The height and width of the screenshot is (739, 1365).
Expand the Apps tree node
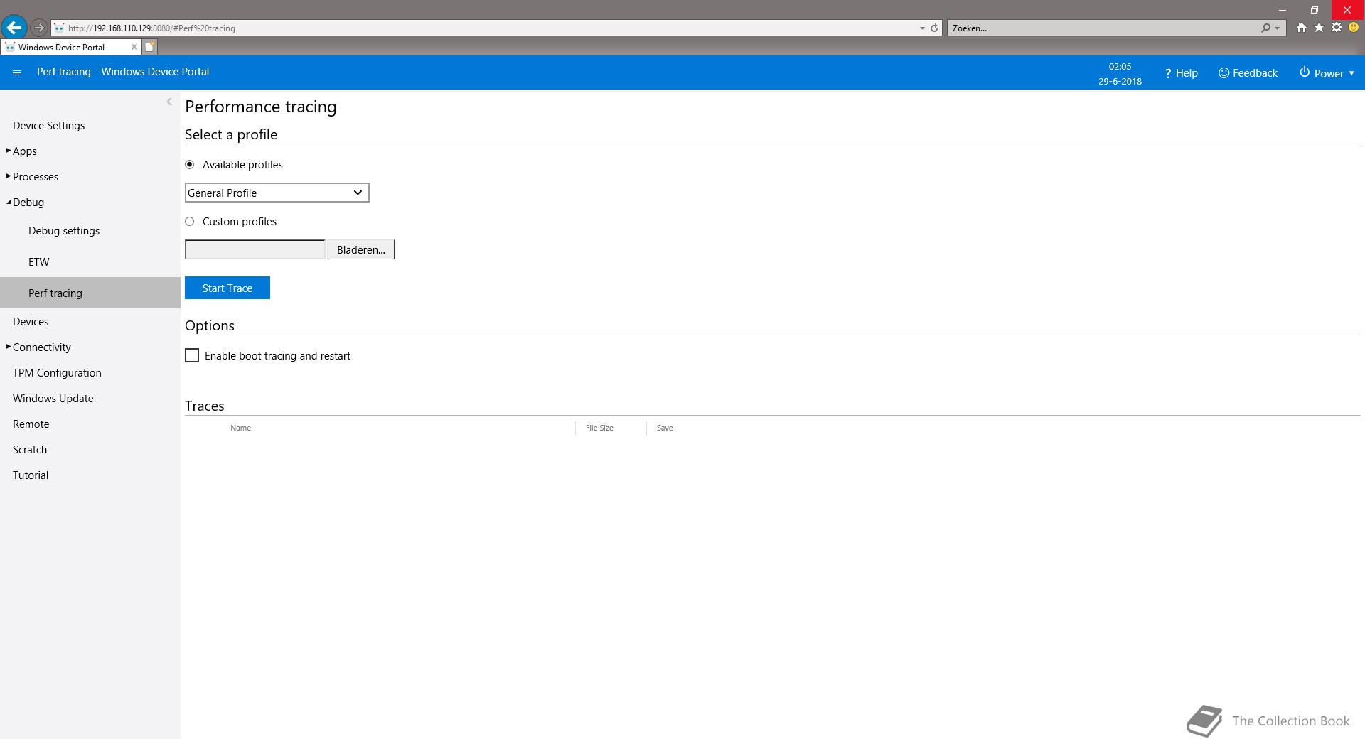coord(9,151)
